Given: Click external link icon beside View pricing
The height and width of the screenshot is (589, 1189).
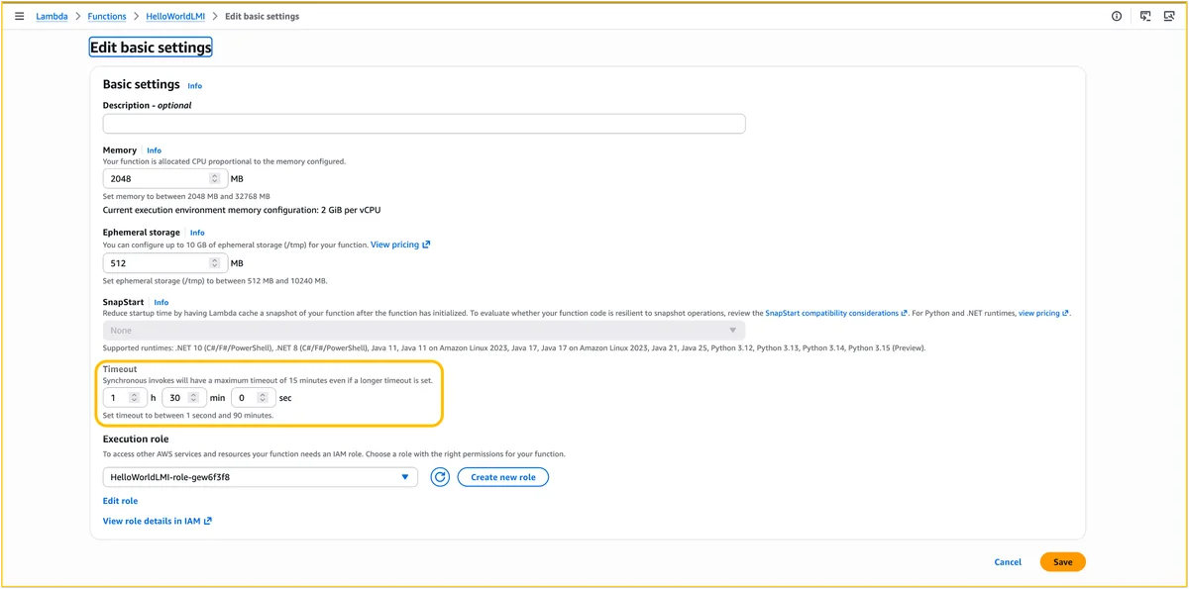Looking at the screenshot, I should click(x=426, y=245).
